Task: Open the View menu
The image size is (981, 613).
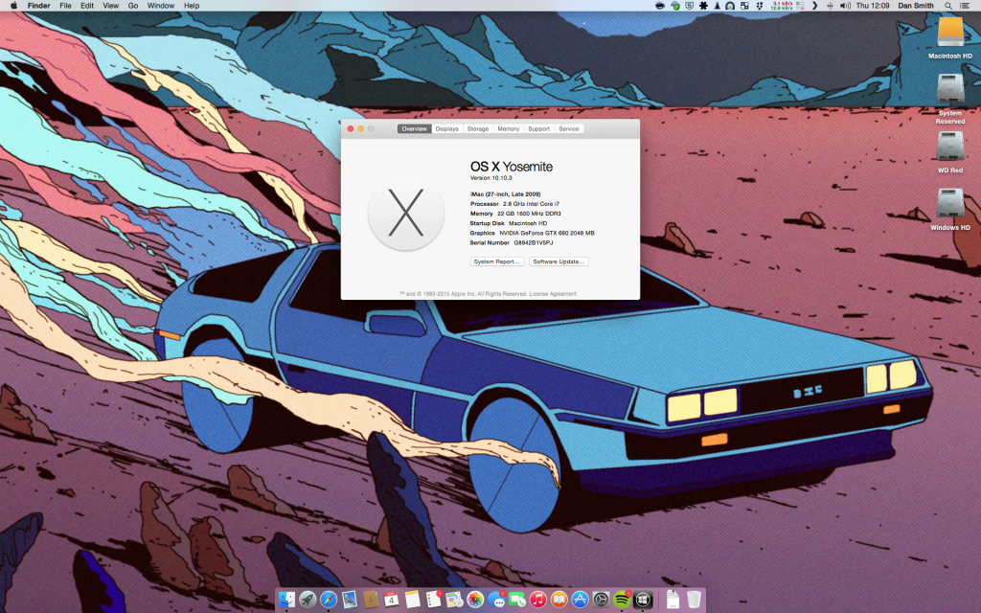Action: [x=111, y=6]
